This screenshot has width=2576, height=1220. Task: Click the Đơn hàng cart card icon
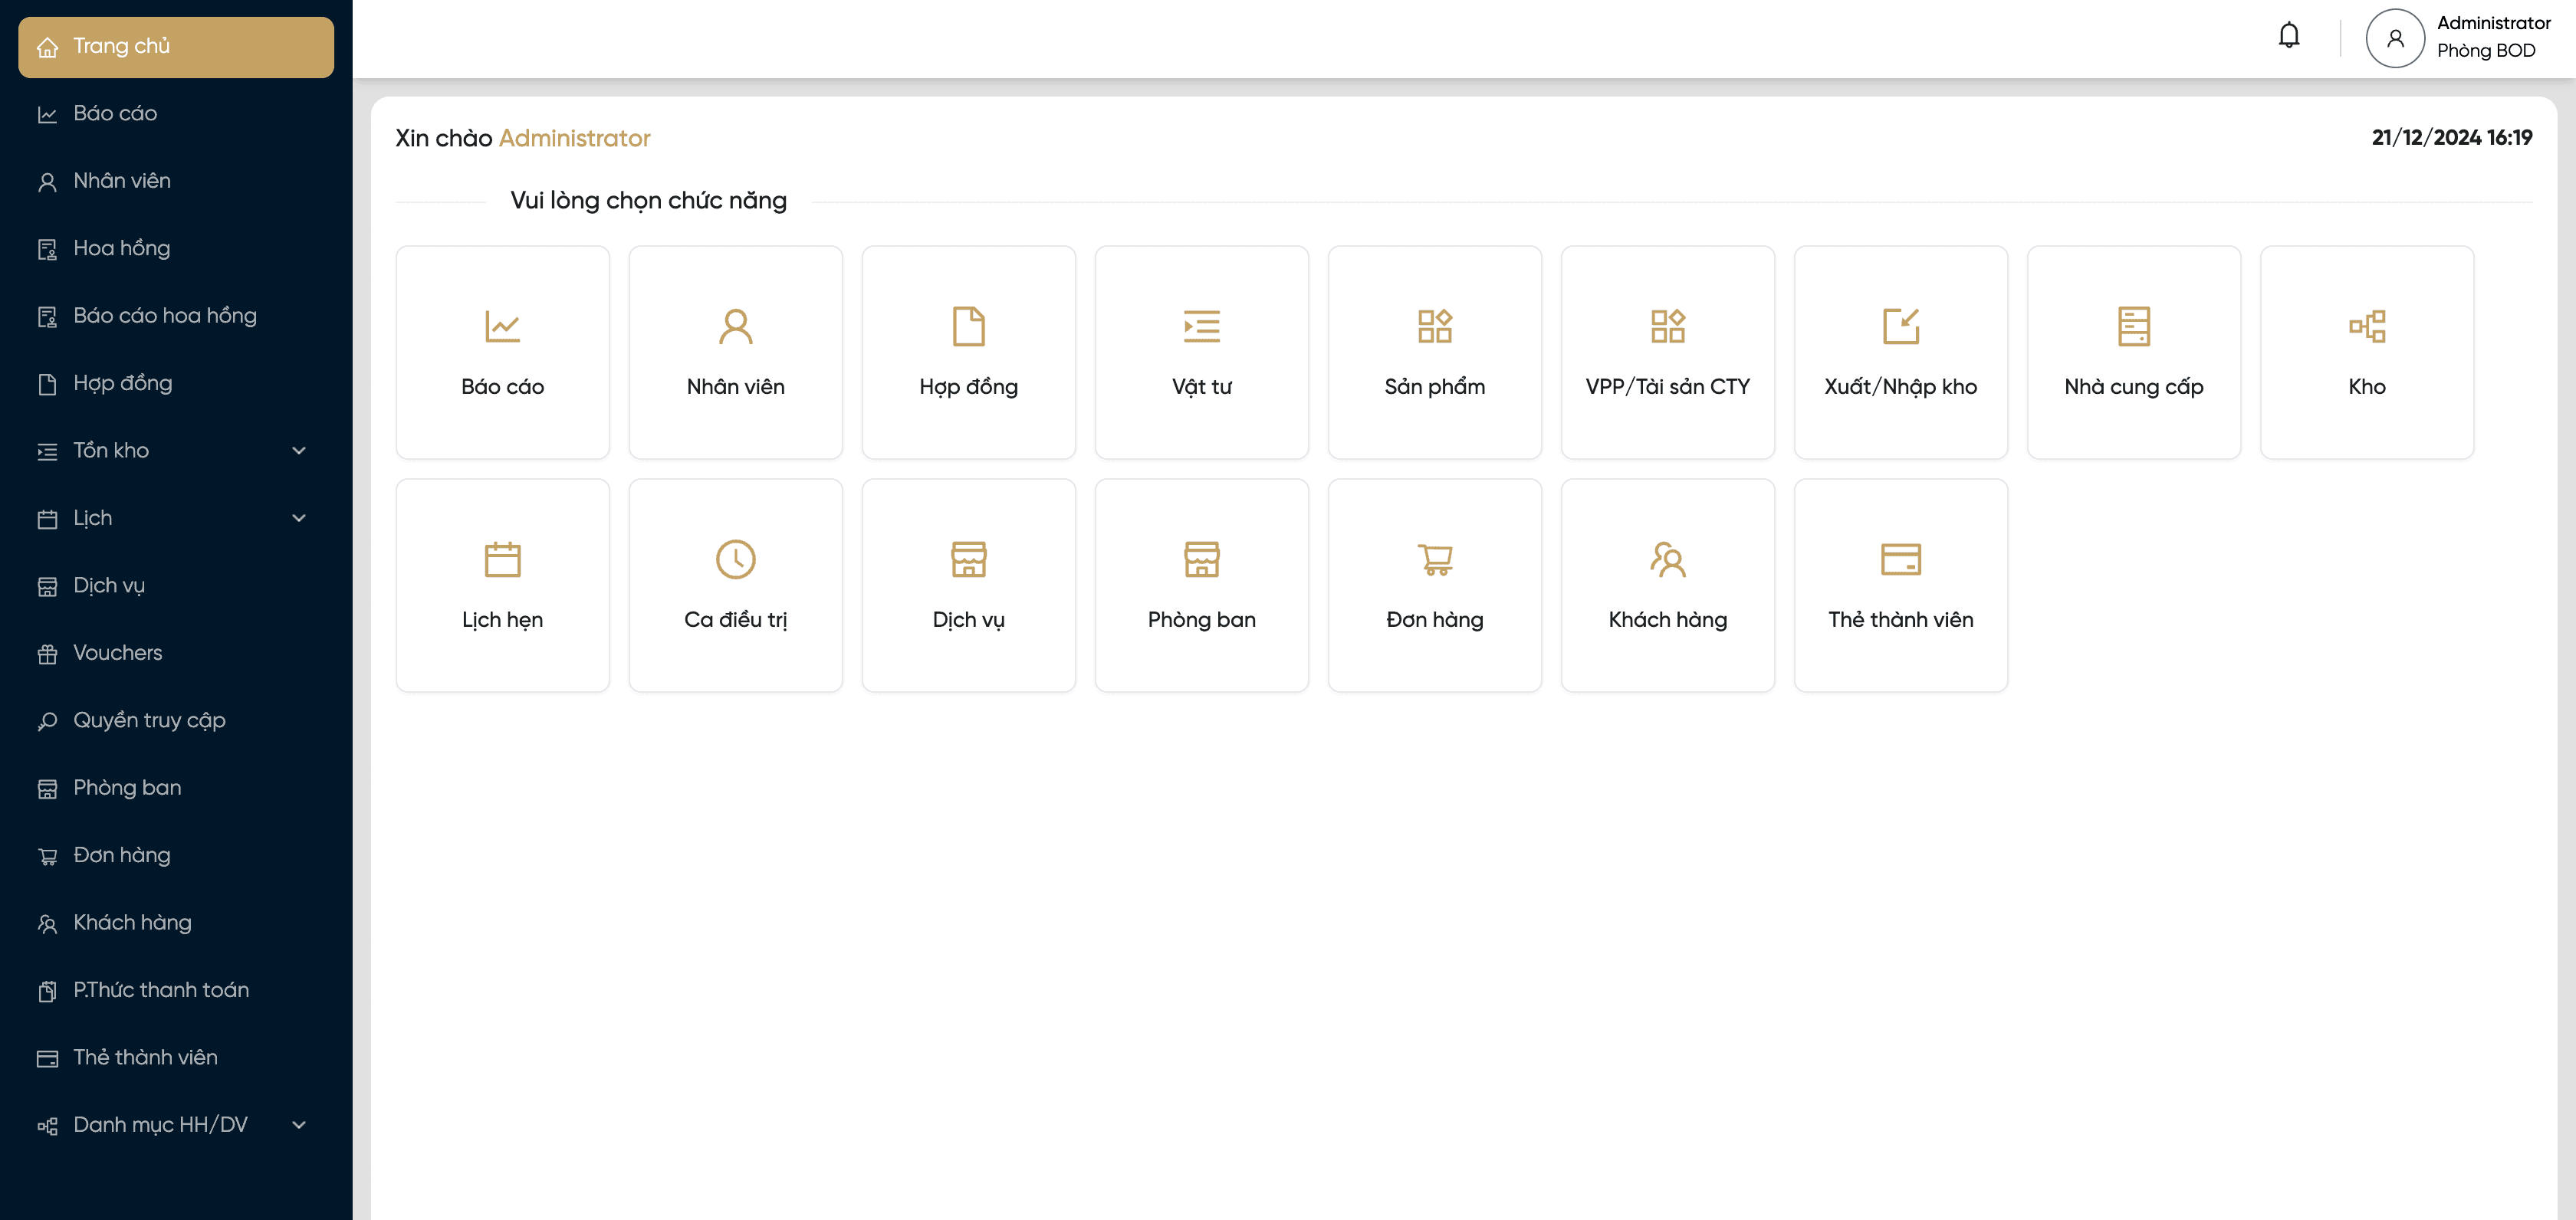[x=1434, y=559]
